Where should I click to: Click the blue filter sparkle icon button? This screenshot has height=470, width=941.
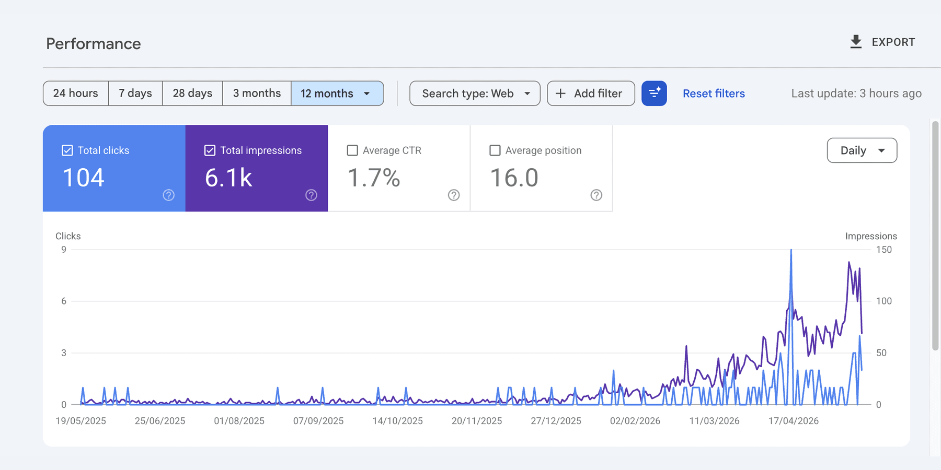point(654,93)
